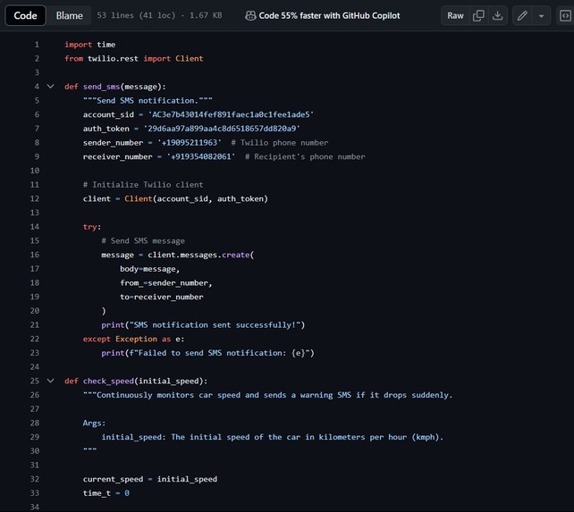Click the "# Recipient's phone number" comment
The height and width of the screenshot is (512, 574).
click(305, 156)
